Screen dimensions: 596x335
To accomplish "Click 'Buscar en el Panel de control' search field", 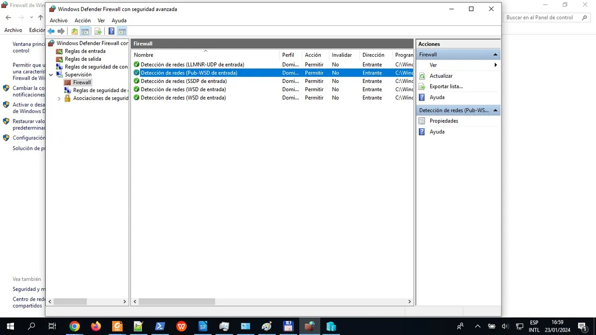I will (x=542, y=18).
